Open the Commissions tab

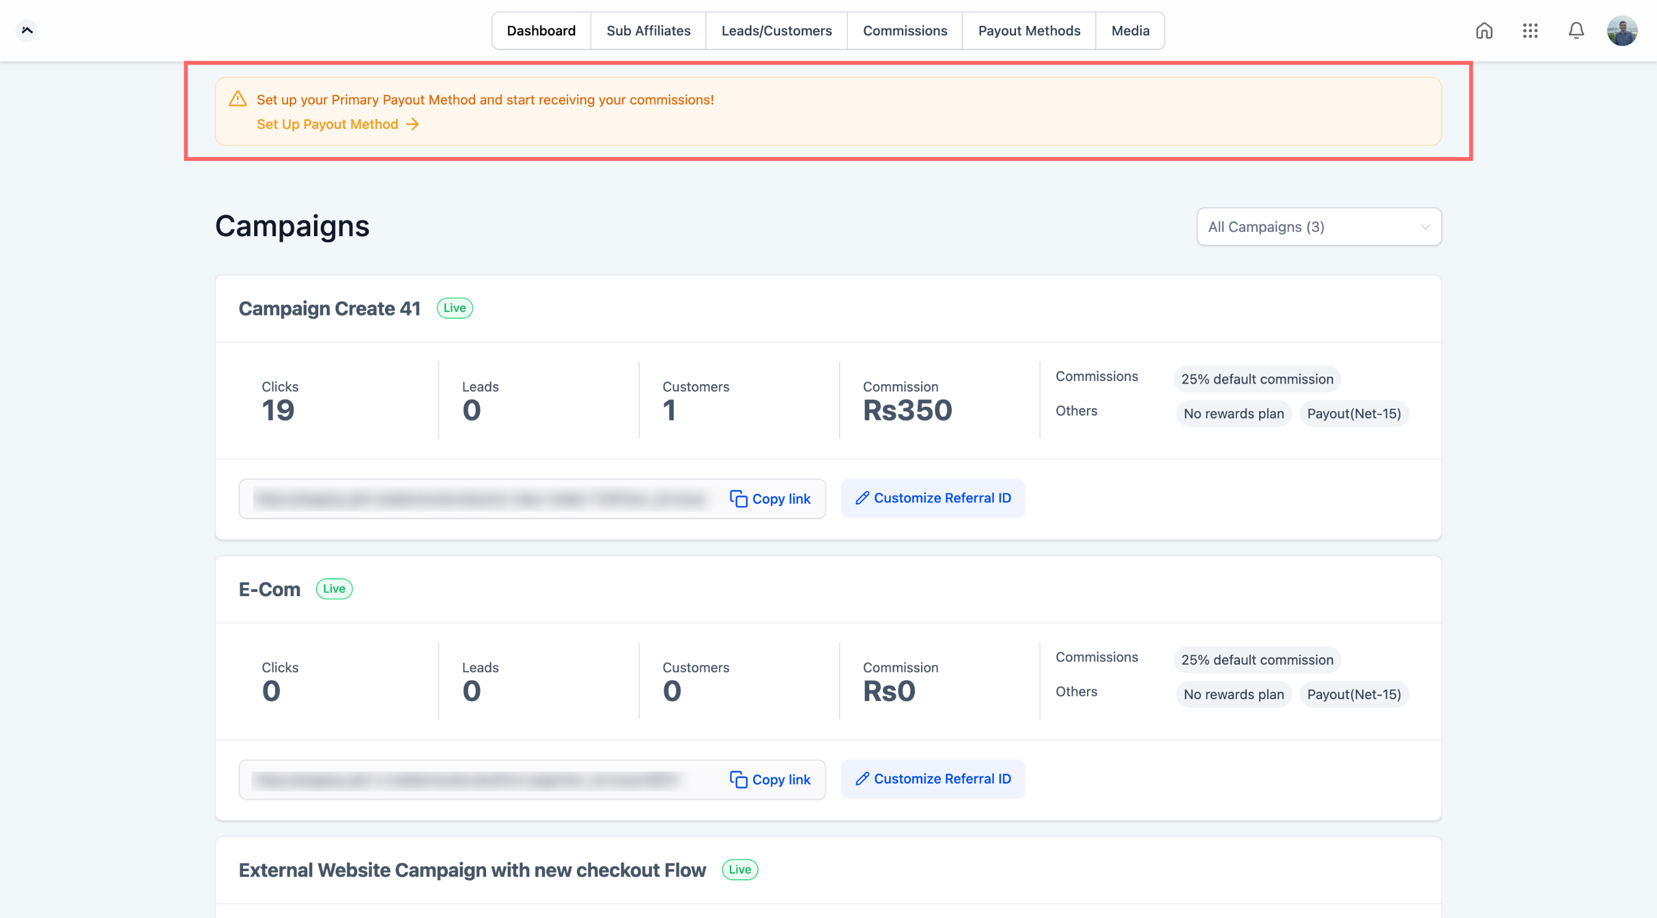pos(904,31)
